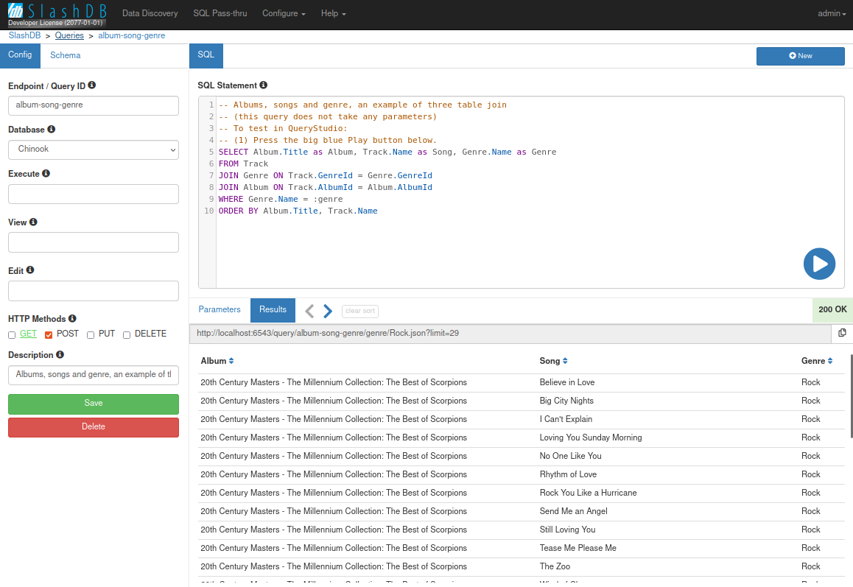
Task: Click info icon next to Description label
Action: pyautogui.click(x=60, y=354)
